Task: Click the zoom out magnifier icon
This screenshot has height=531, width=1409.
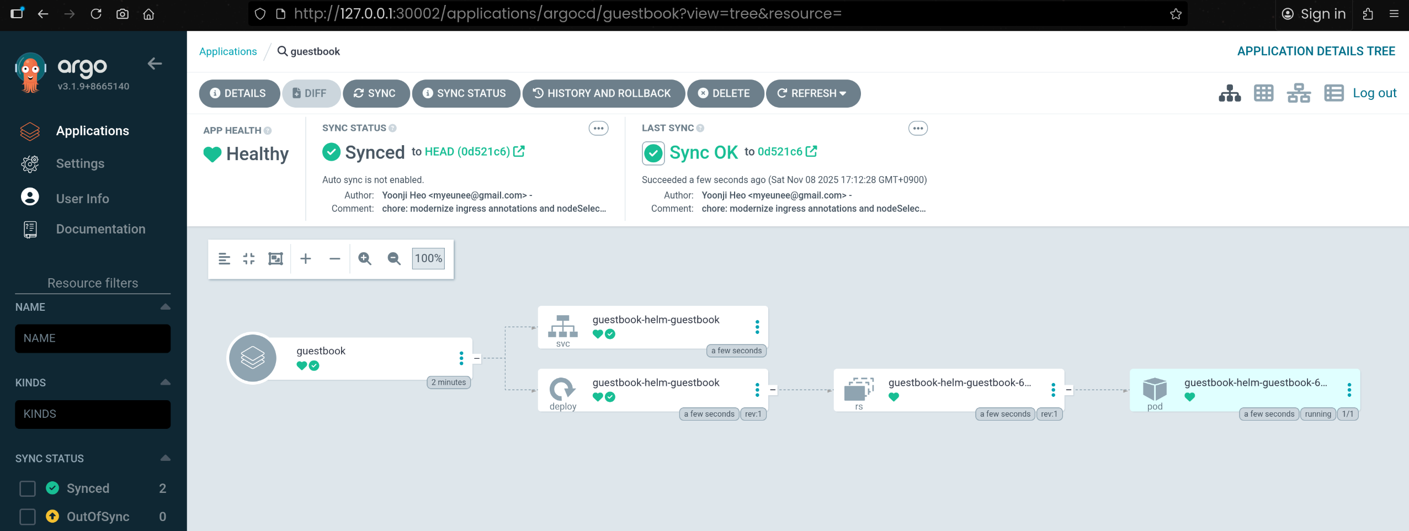Action: (394, 258)
